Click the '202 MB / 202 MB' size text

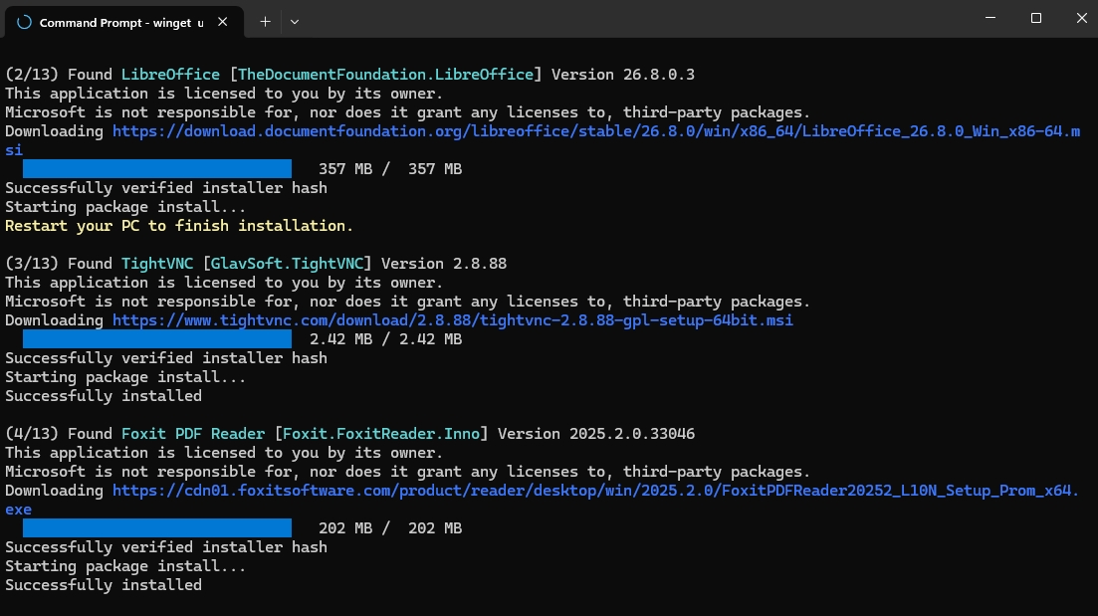390,528
